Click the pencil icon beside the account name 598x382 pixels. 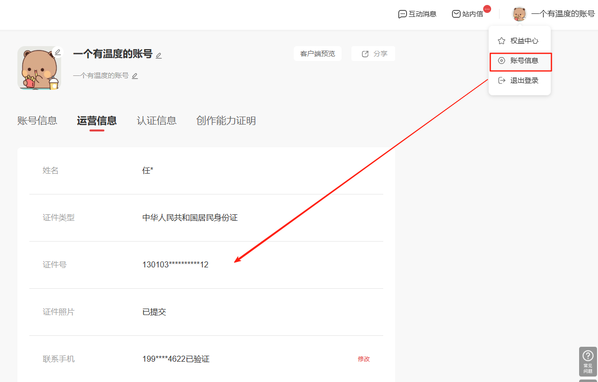click(159, 56)
